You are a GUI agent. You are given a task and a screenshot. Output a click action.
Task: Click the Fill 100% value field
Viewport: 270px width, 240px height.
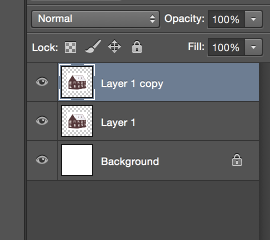click(x=226, y=47)
